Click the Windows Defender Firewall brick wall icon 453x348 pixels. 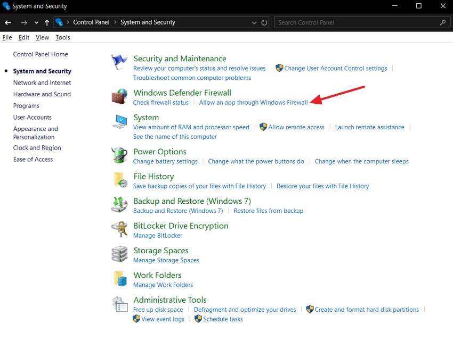[x=119, y=96]
